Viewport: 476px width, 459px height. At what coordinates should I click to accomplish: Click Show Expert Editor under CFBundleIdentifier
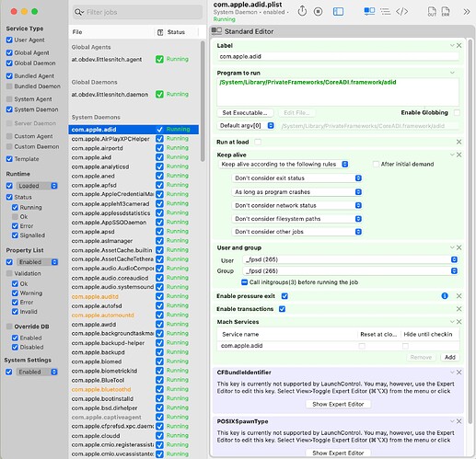(338, 404)
